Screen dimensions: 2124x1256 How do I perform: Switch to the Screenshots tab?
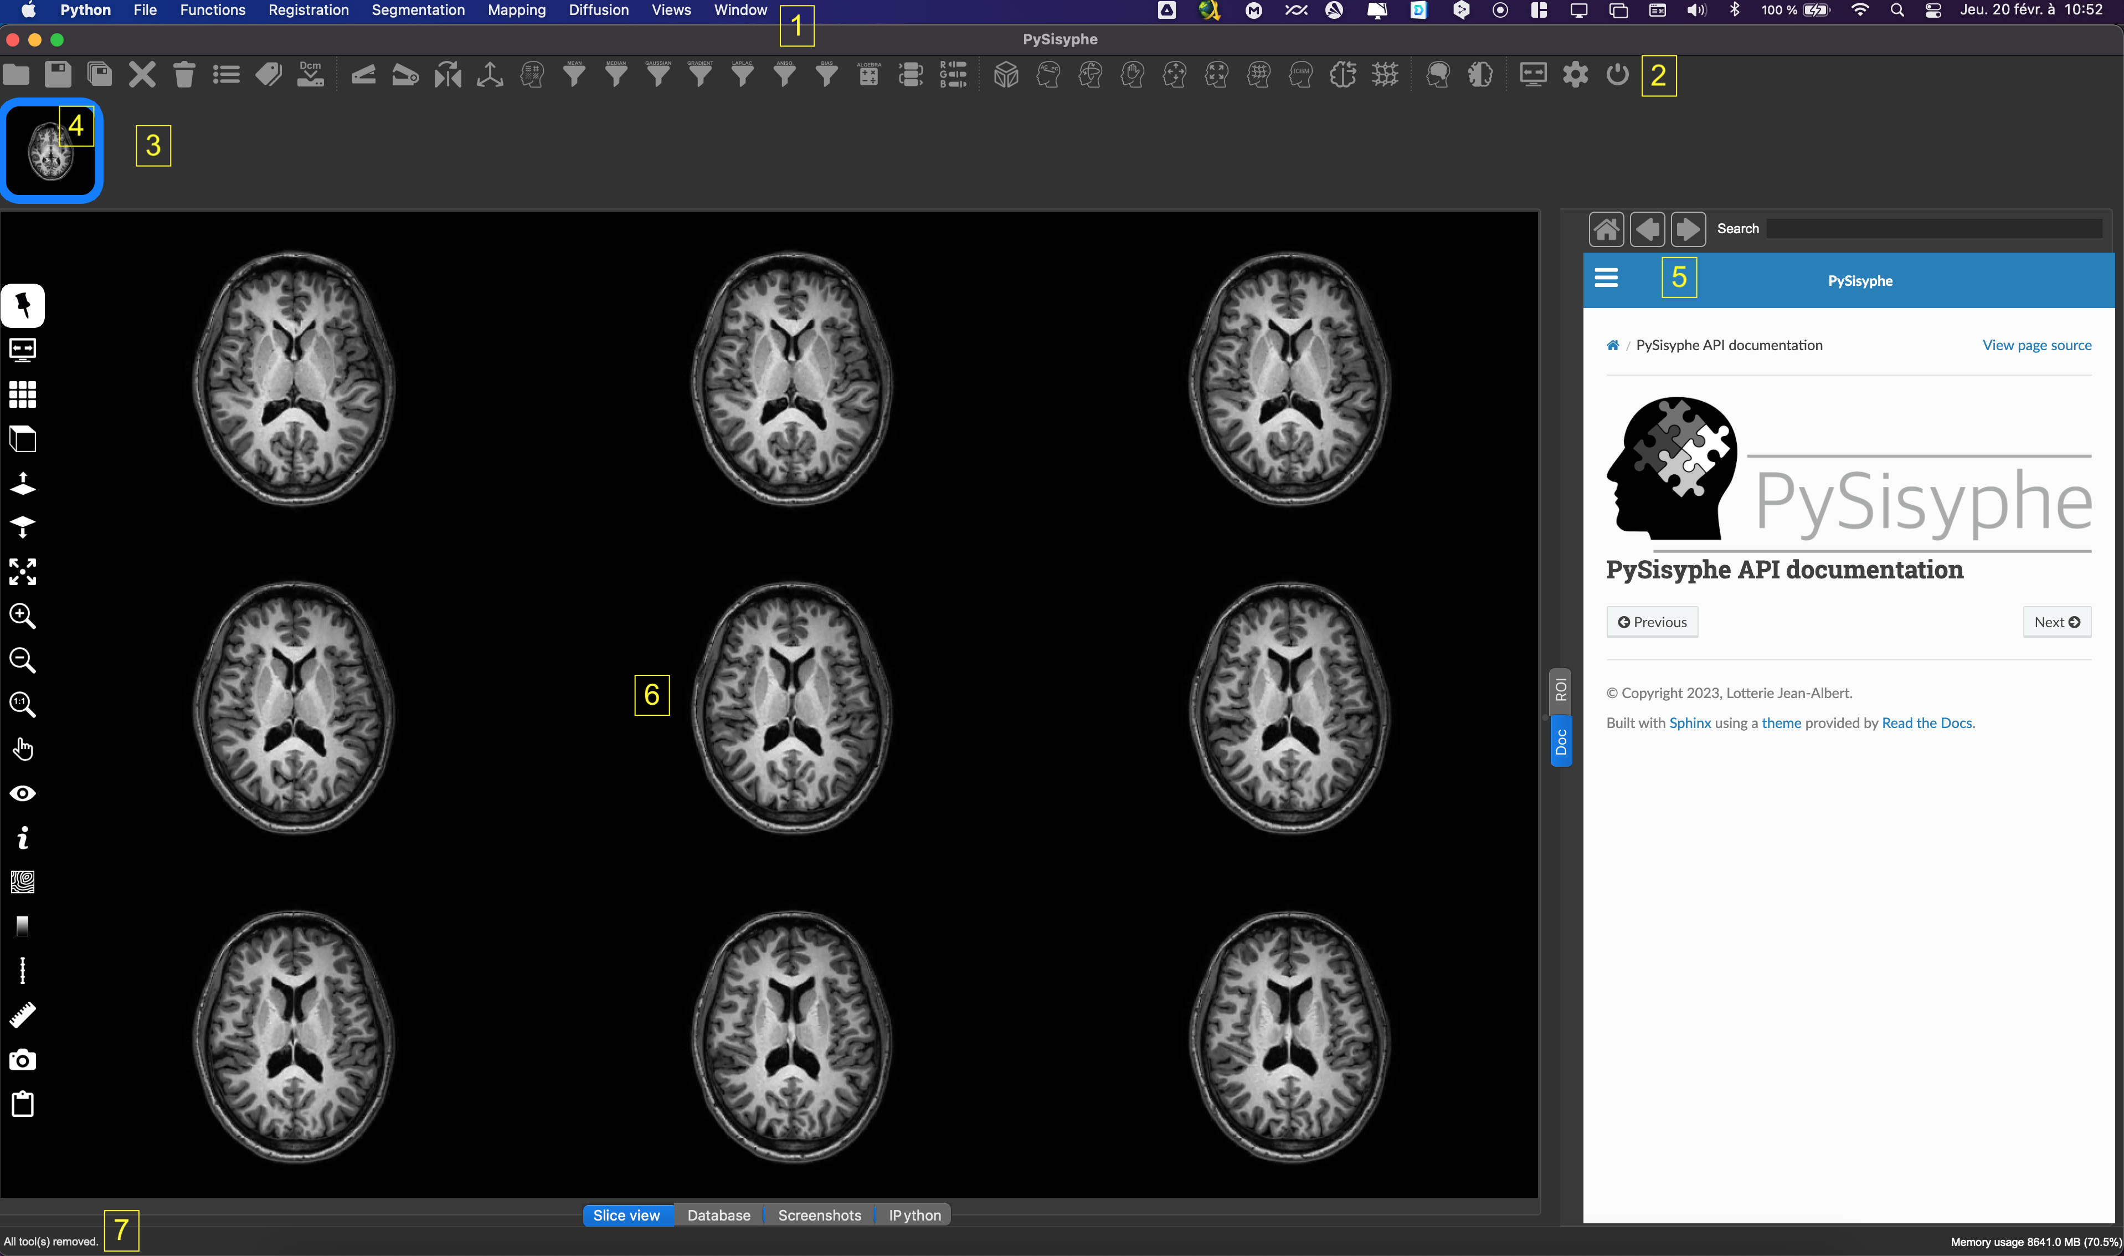pos(820,1216)
